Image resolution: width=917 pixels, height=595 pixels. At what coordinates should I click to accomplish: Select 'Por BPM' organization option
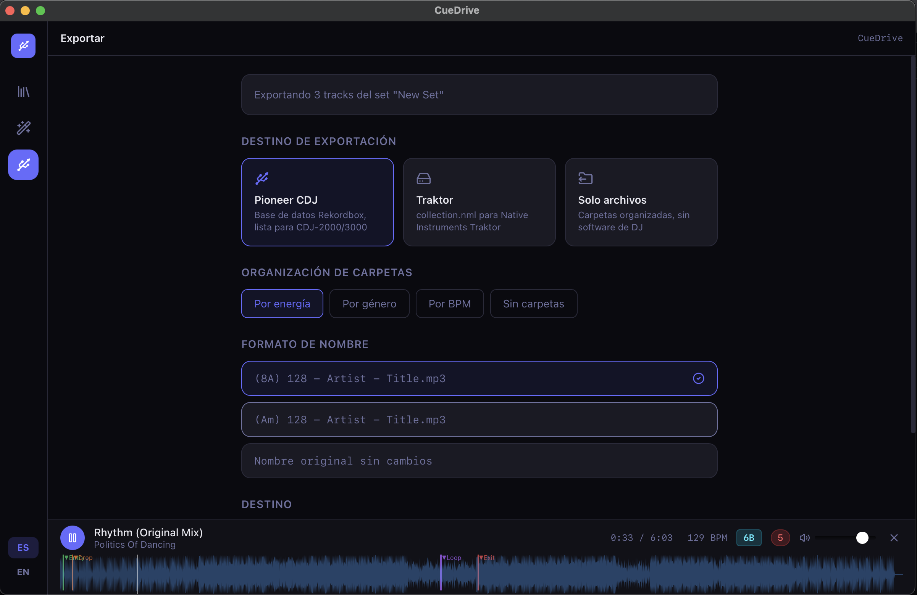pyautogui.click(x=450, y=304)
